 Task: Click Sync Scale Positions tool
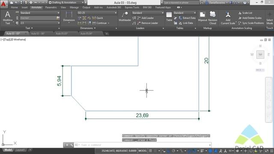pos(251,23)
